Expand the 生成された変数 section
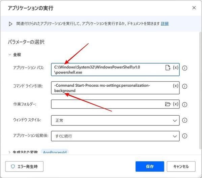 [x=9, y=152]
